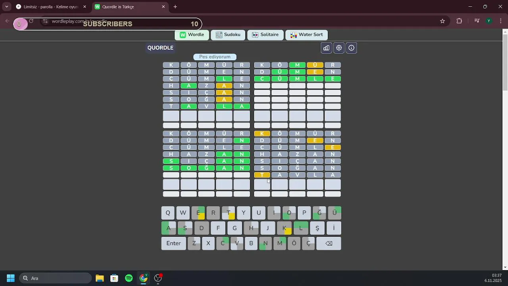Viewport: 508px width, 286px height.
Task: Open the game info icon
Action: click(x=352, y=48)
